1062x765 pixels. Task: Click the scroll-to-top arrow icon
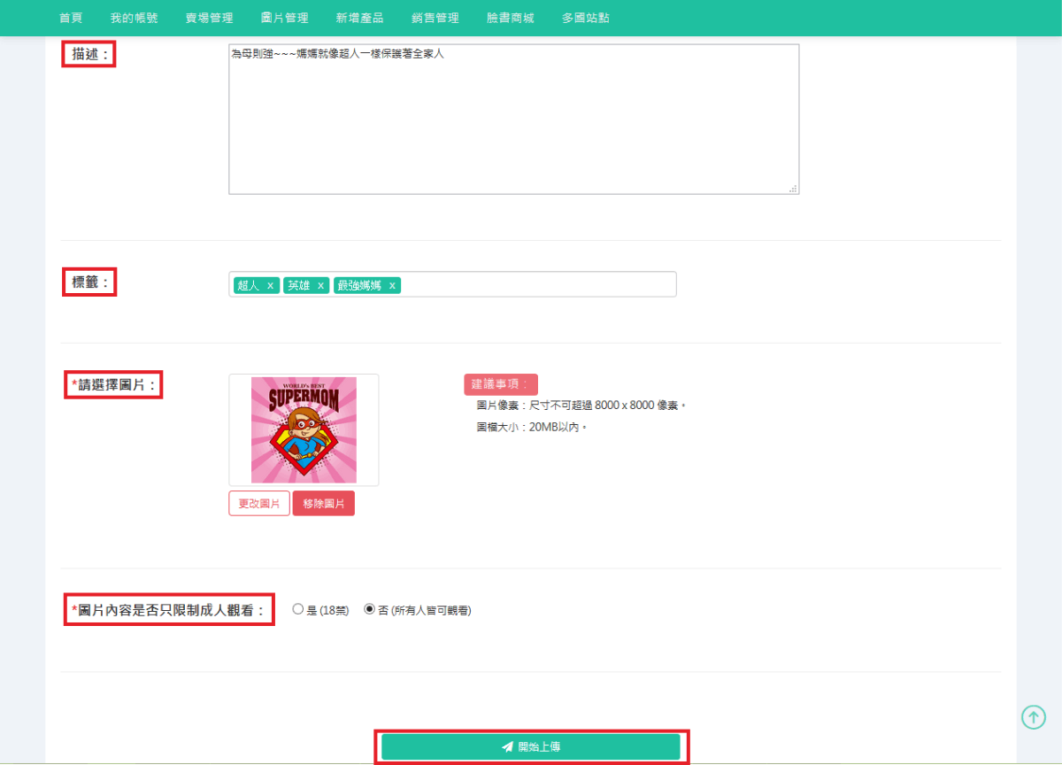point(1033,716)
